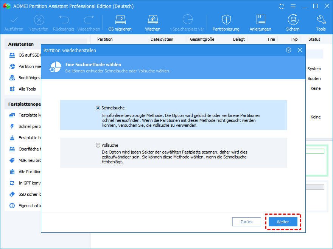Image resolution: width=333 pixels, height=249 pixels.
Task: Select the Vollsuche radio button
Action: 98,145
